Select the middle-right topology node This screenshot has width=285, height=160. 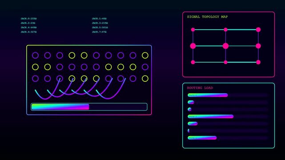click(258, 46)
